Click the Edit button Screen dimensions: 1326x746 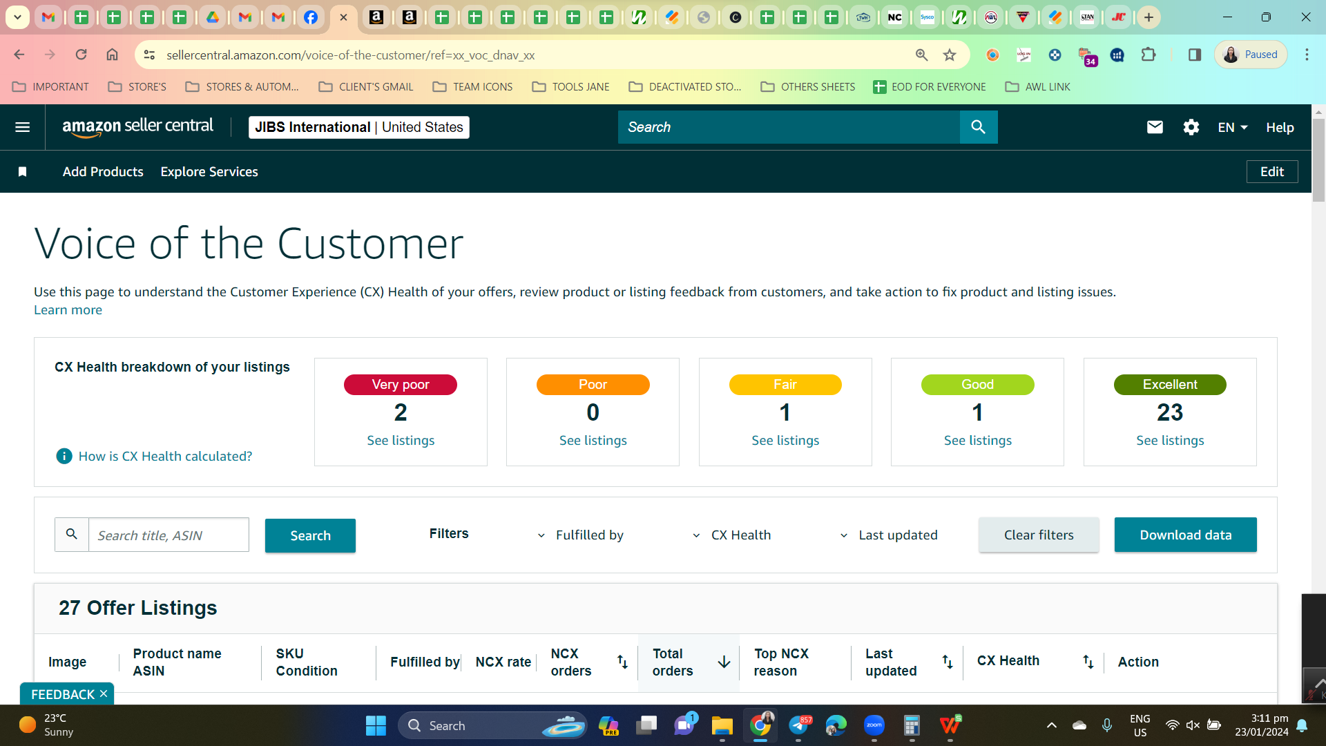coord(1272,172)
